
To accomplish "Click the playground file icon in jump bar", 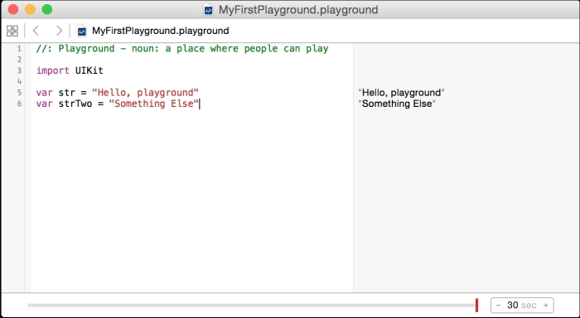I will tap(82, 31).
